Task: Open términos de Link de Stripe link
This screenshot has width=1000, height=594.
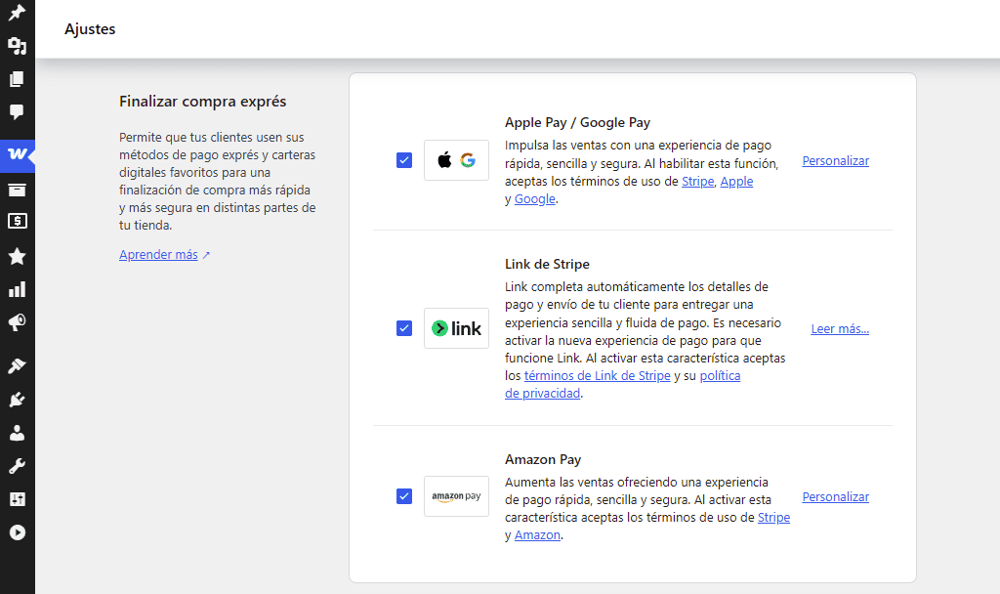Action: click(597, 376)
